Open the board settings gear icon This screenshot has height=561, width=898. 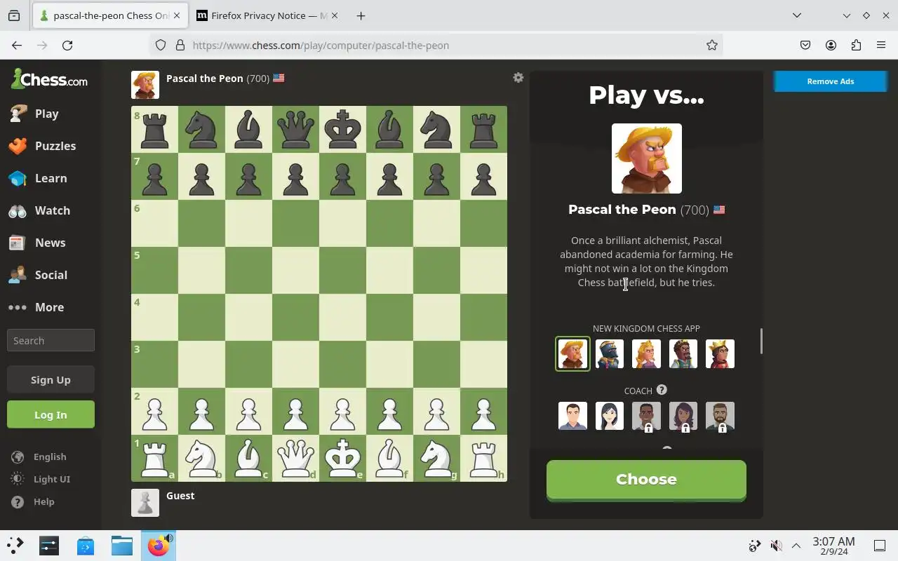coord(518,78)
